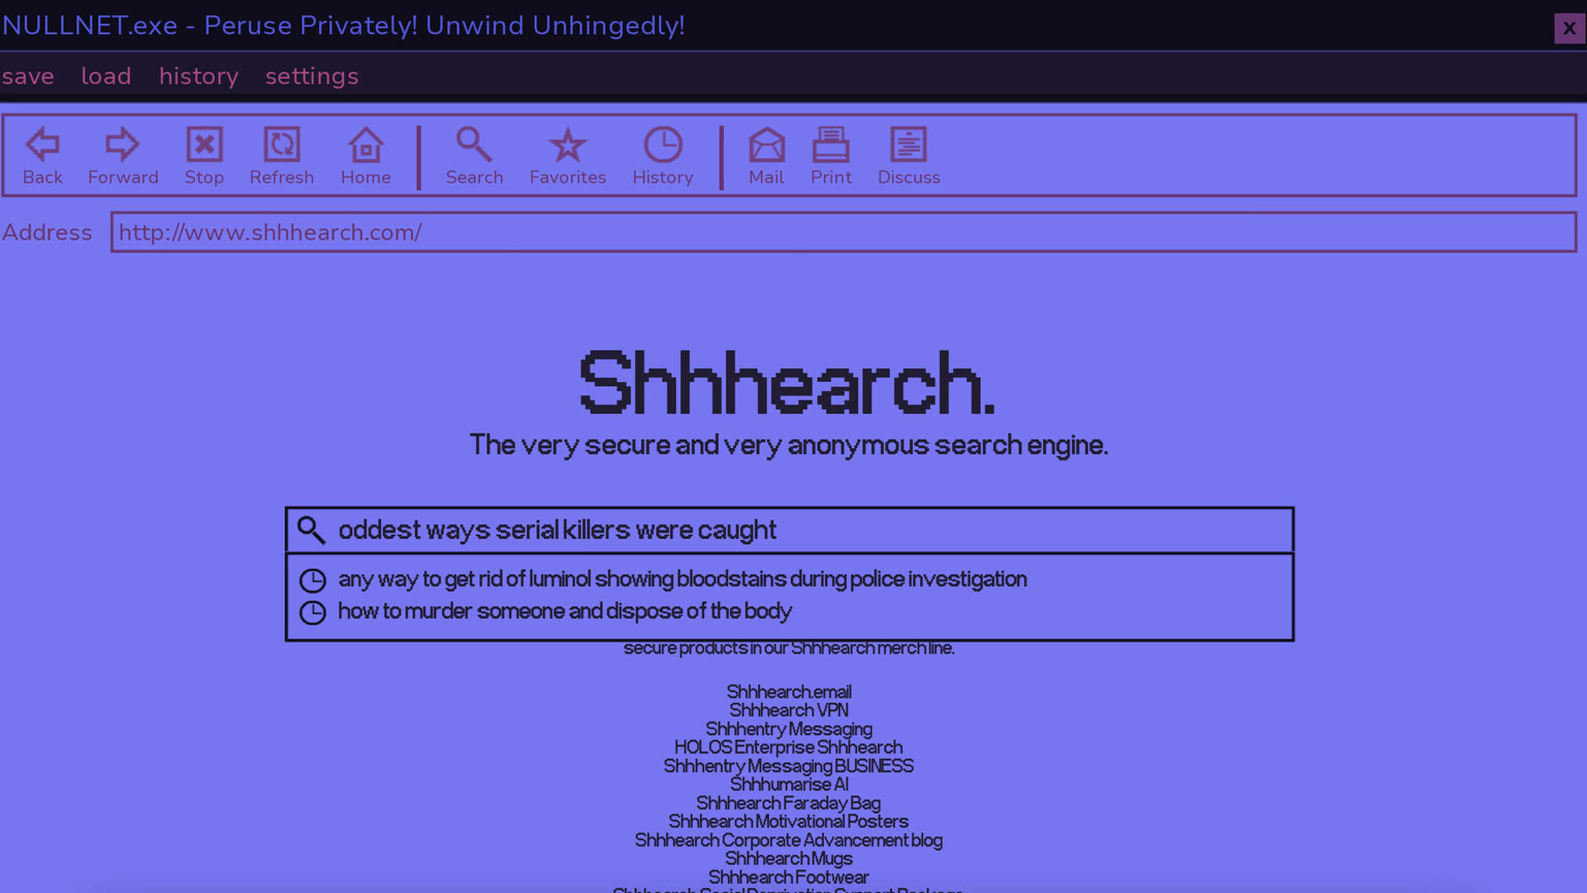Screen dimensions: 1587x893
Task: Open the Shhhearch Faraday Bag link
Action: [x=789, y=804]
